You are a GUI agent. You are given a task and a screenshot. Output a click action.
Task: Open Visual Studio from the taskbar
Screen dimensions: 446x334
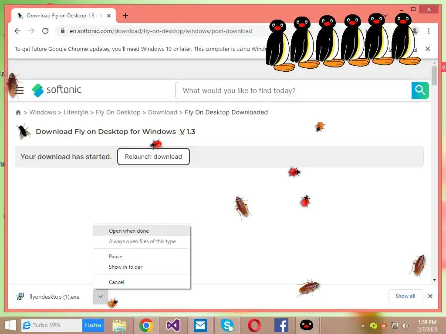[173, 325]
